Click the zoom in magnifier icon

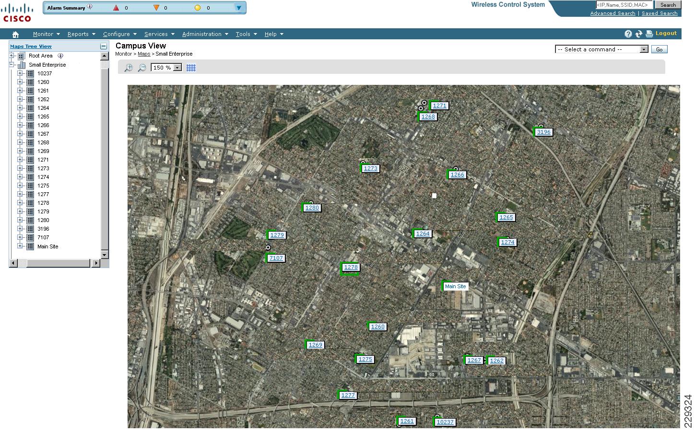[x=129, y=68]
